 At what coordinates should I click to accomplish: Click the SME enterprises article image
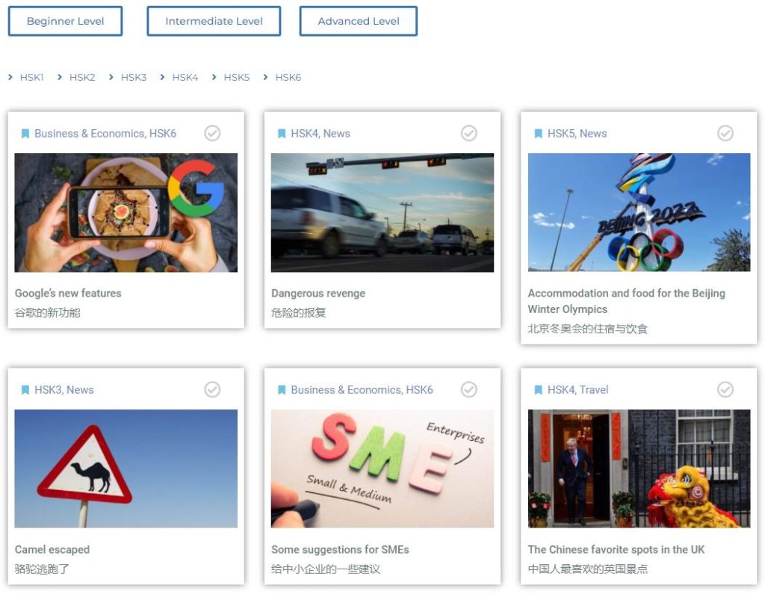point(382,468)
